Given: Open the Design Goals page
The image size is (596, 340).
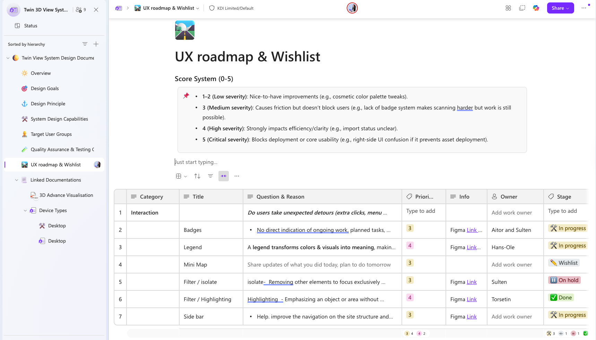Looking at the screenshot, I should (x=45, y=88).
